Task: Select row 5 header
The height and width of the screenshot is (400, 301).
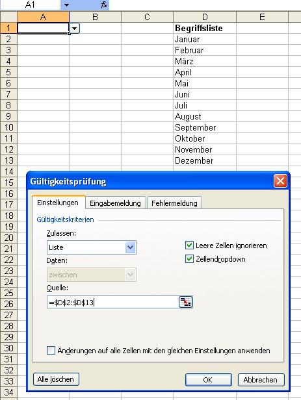Action: (x=8, y=72)
